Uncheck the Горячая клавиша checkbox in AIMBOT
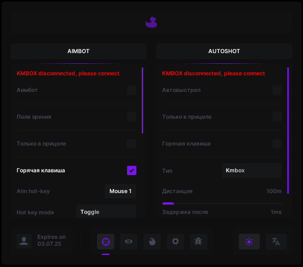Image resolution: width=303 pixels, height=267 pixels. [x=132, y=170]
